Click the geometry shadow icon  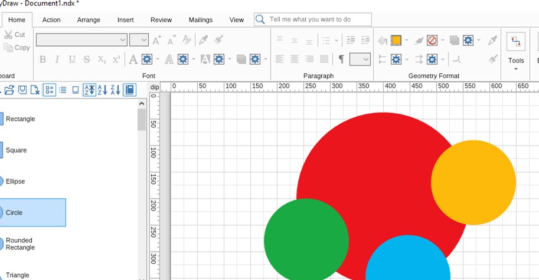pos(455,41)
